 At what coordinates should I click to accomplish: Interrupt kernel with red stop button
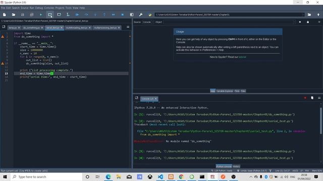click(x=305, y=98)
